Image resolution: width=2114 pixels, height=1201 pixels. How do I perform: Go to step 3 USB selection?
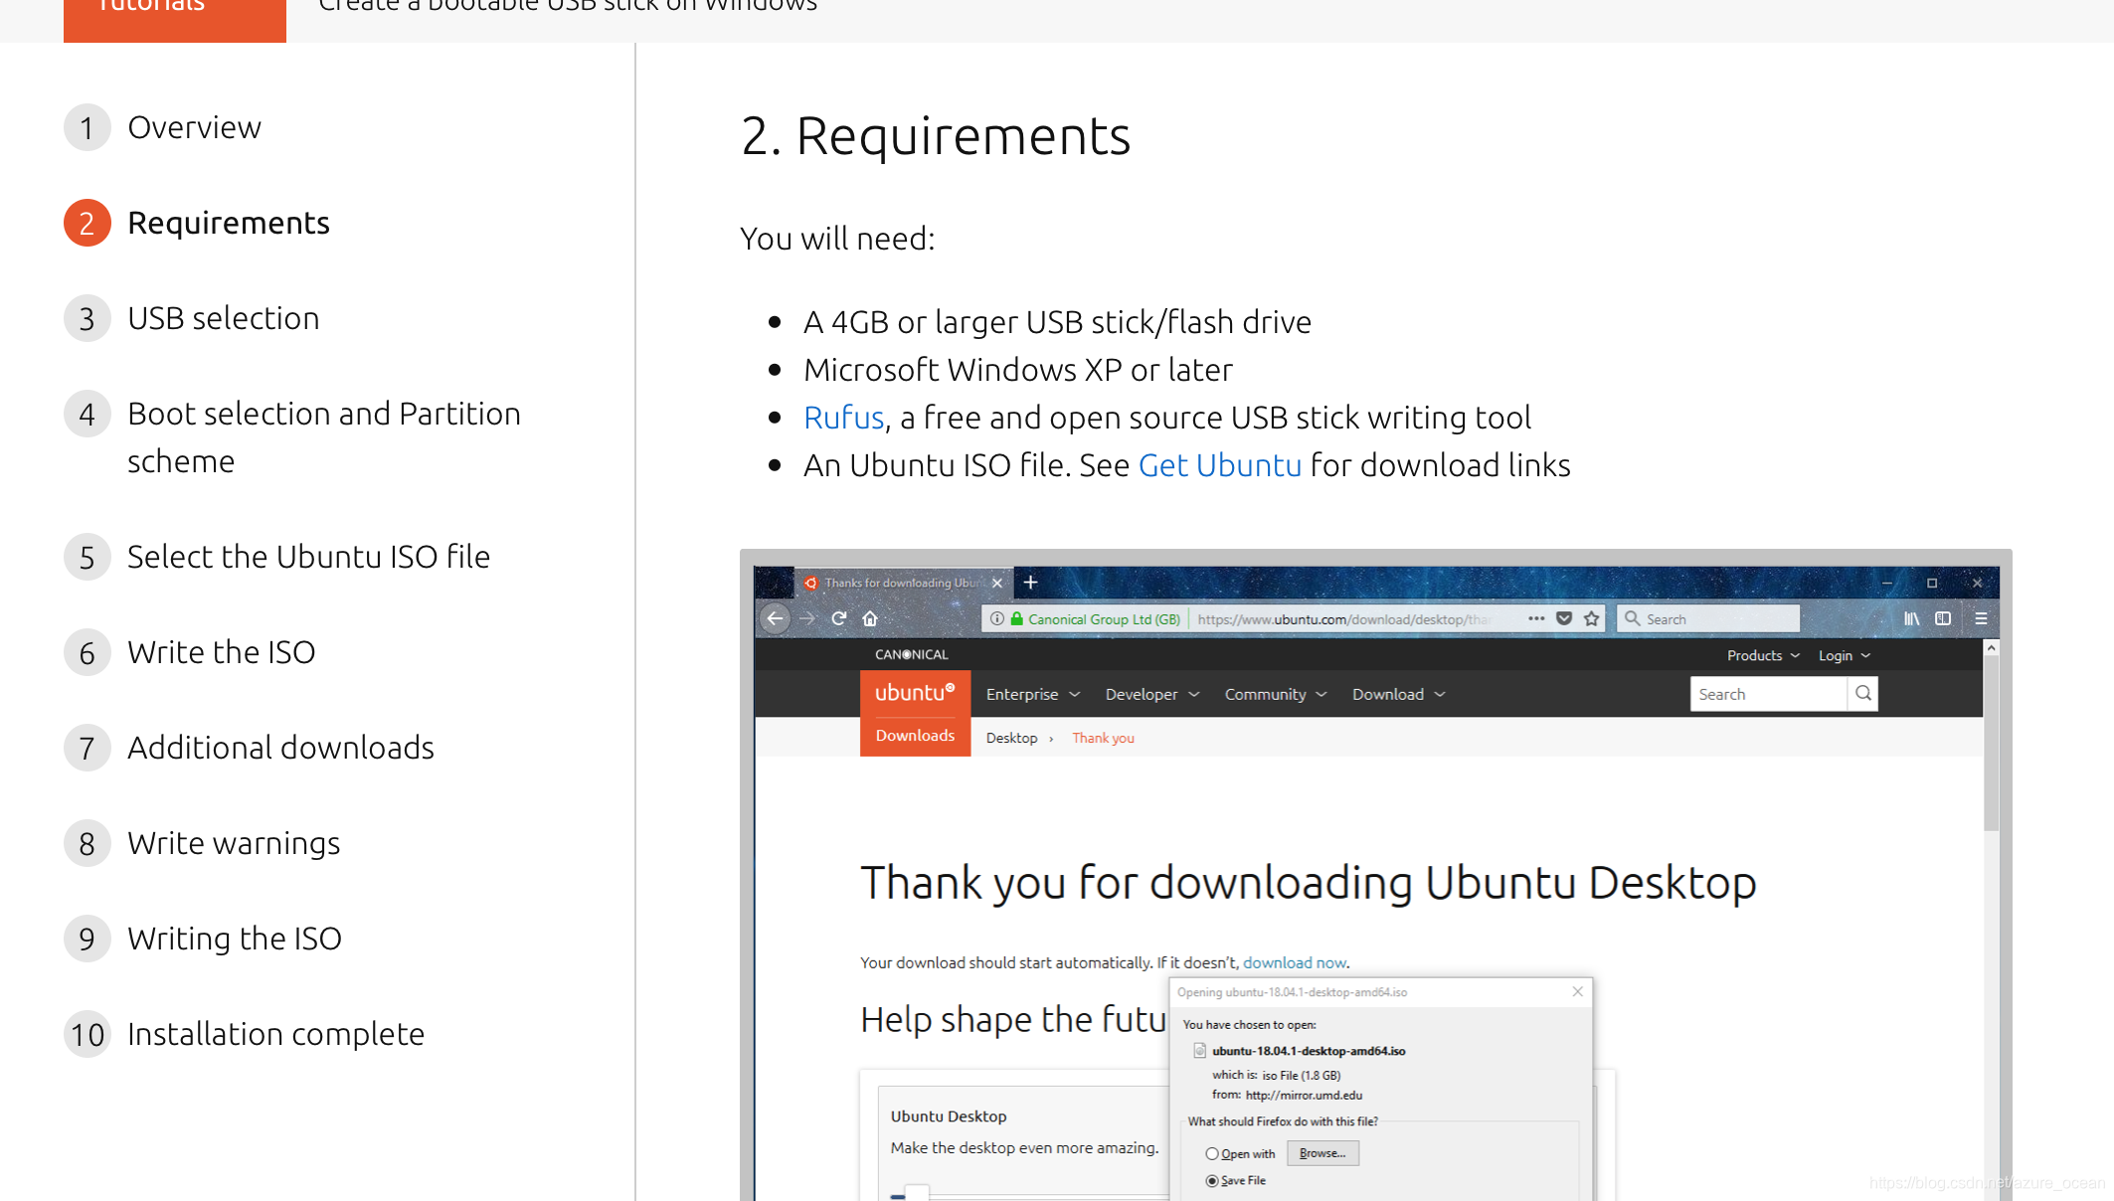tap(223, 318)
